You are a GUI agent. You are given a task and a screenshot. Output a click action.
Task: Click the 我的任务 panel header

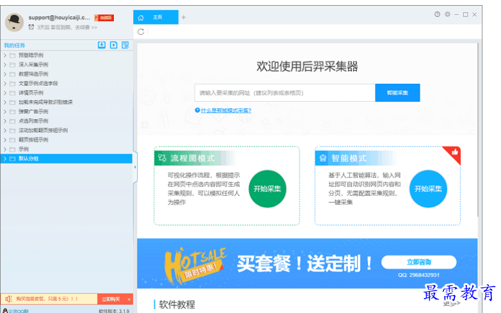pos(14,45)
